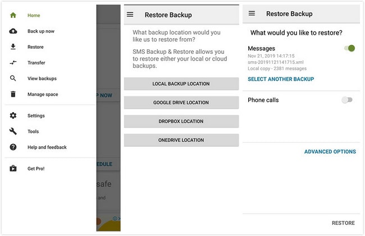Select Tools in the drawer menu

coord(33,132)
